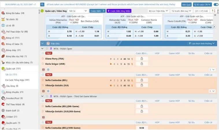Toggle star next to Viktorija Golubic (SUI)

point(43,85)
